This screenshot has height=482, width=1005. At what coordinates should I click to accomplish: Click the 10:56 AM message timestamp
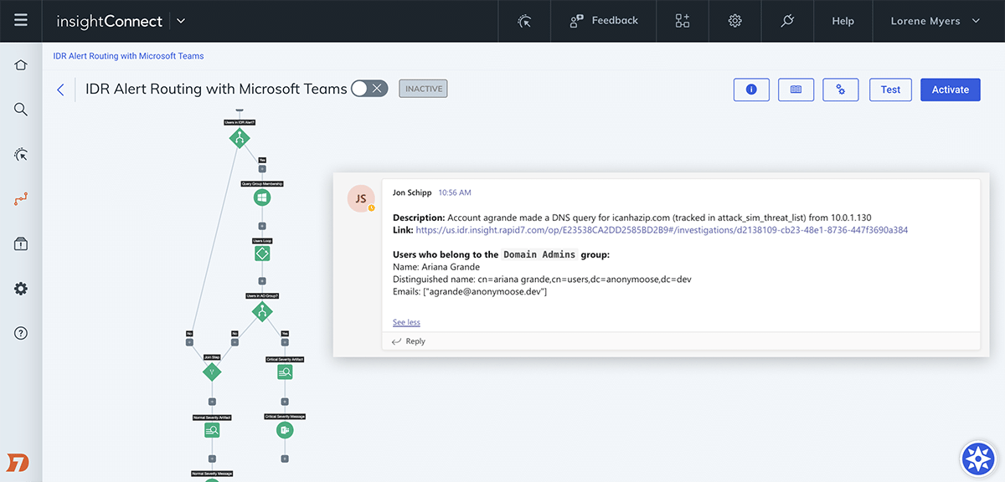[455, 192]
